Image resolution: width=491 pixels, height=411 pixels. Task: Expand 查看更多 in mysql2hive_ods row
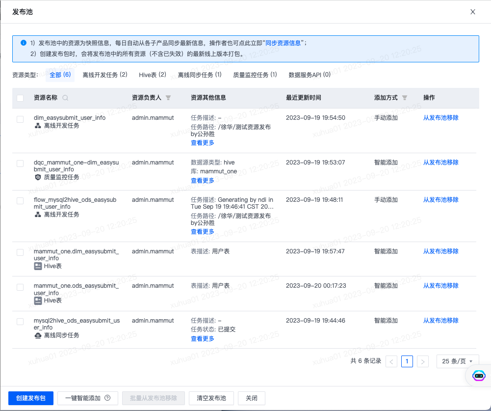[202, 339]
